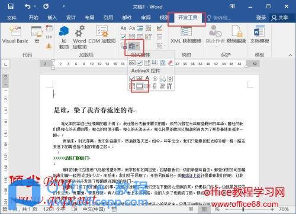Open Restrict Editing (限制编辑)

[x=236, y=34]
